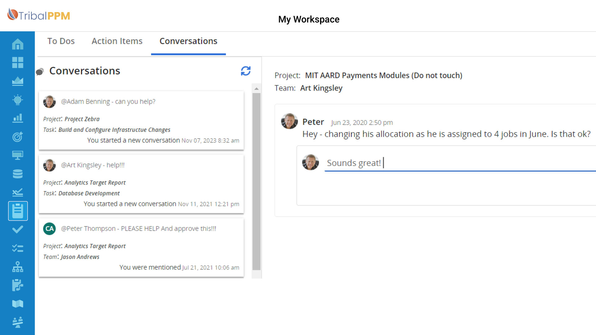Open the @Adam Benning conversation card
The width and height of the screenshot is (596, 335).
(141, 120)
